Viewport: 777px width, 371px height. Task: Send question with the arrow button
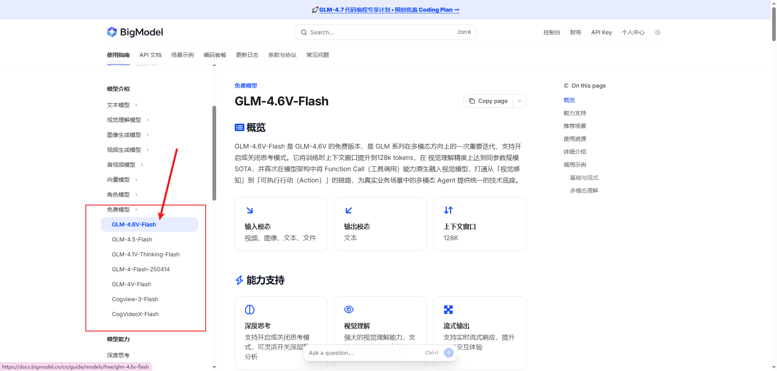448,353
